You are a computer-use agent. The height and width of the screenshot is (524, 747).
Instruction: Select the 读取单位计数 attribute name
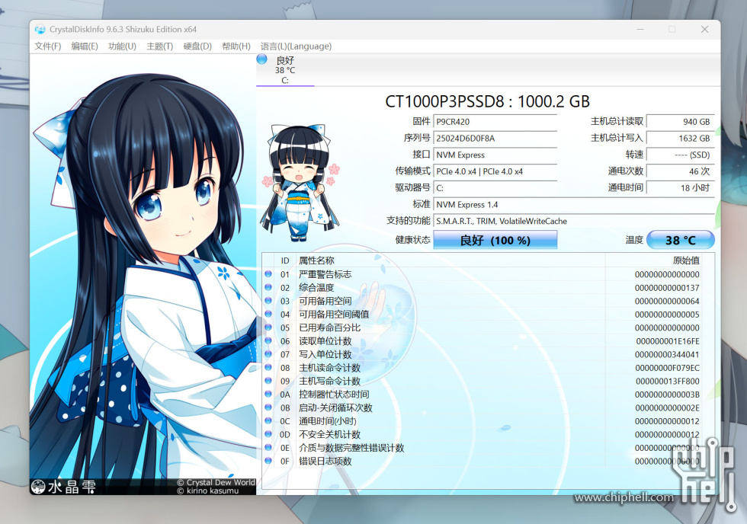325,340
